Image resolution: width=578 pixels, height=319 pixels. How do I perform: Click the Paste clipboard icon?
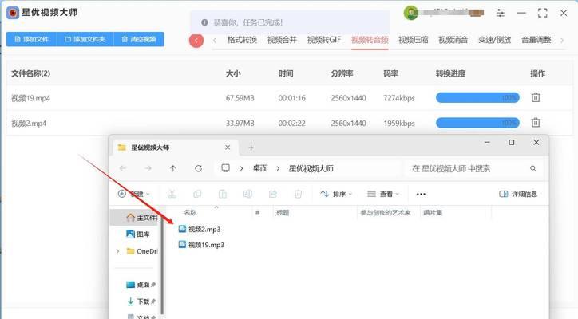coord(223,194)
